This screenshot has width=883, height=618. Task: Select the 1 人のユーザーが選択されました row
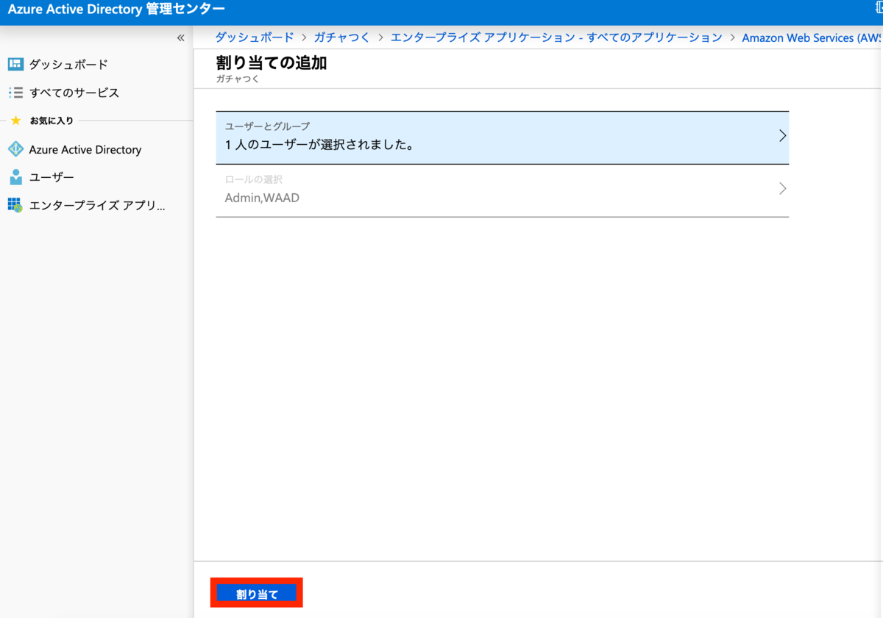(x=503, y=137)
